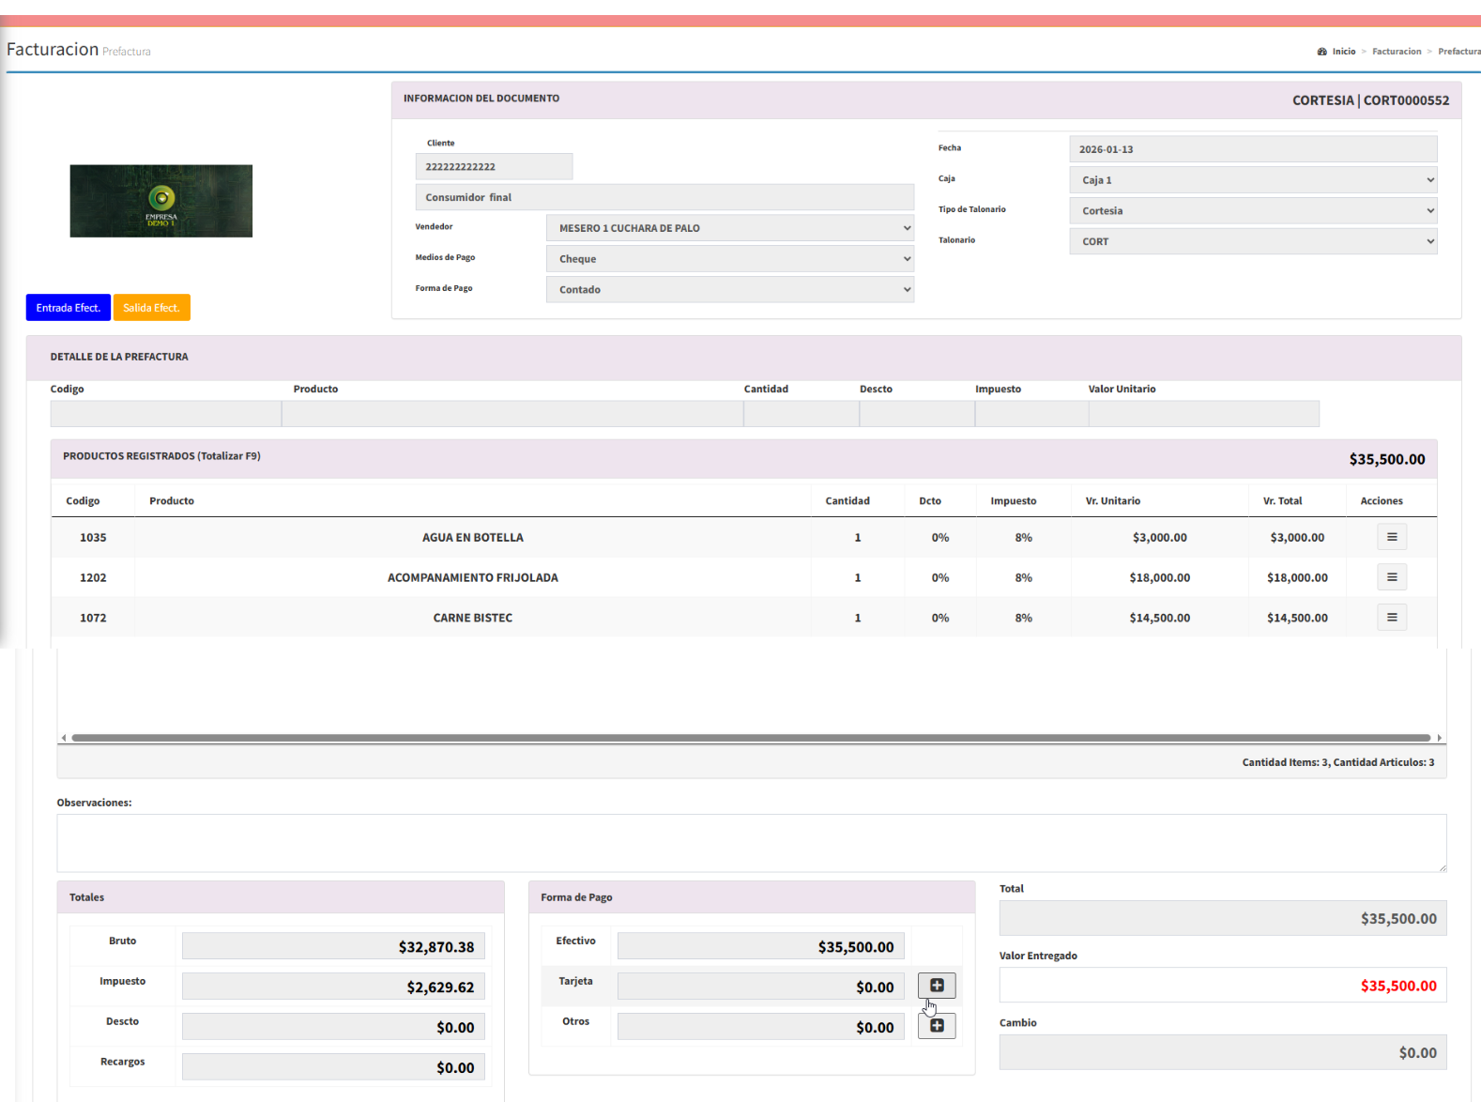The width and height of the screenshot is (1481, 1102).
Task: Open the Medios de Pago dropdown
Action: coord(729,259)
